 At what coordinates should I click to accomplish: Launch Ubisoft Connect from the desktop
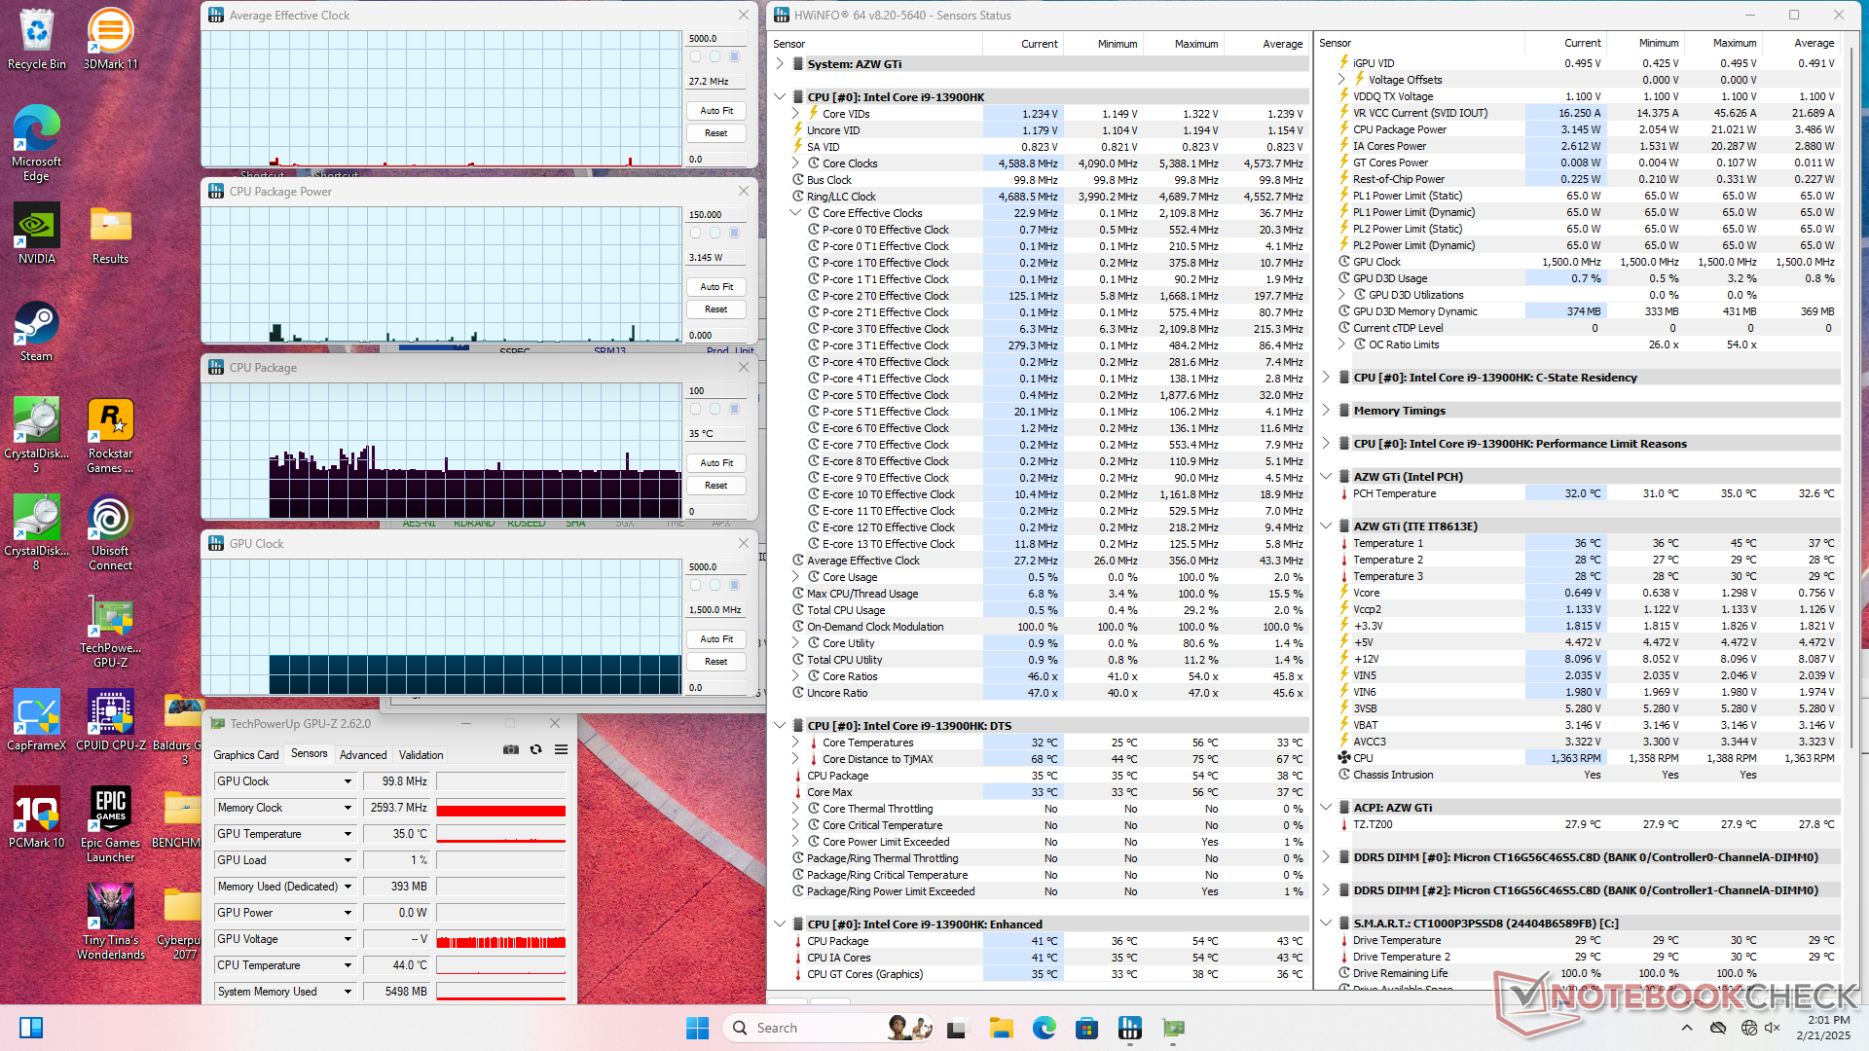pyautogui.click(x=110, y=532)
